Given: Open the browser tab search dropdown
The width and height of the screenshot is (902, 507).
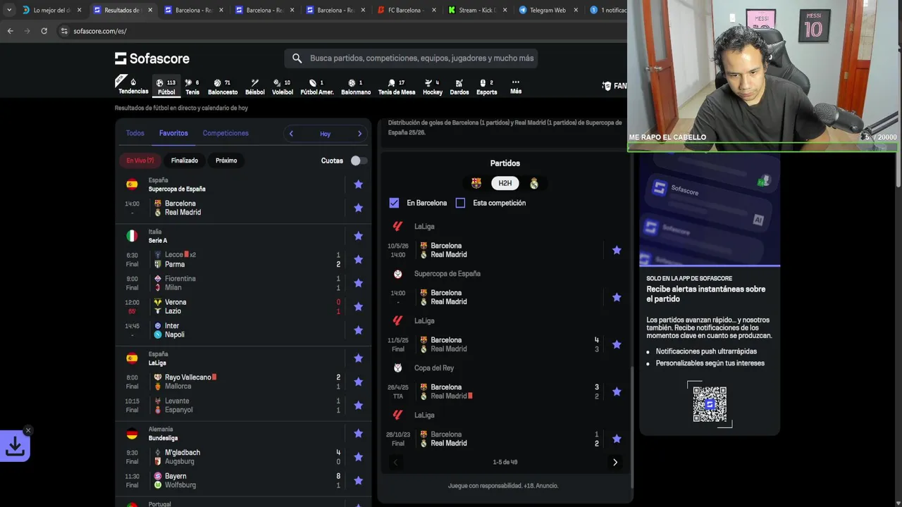Looking at the screenshot, I should point(8,11).
